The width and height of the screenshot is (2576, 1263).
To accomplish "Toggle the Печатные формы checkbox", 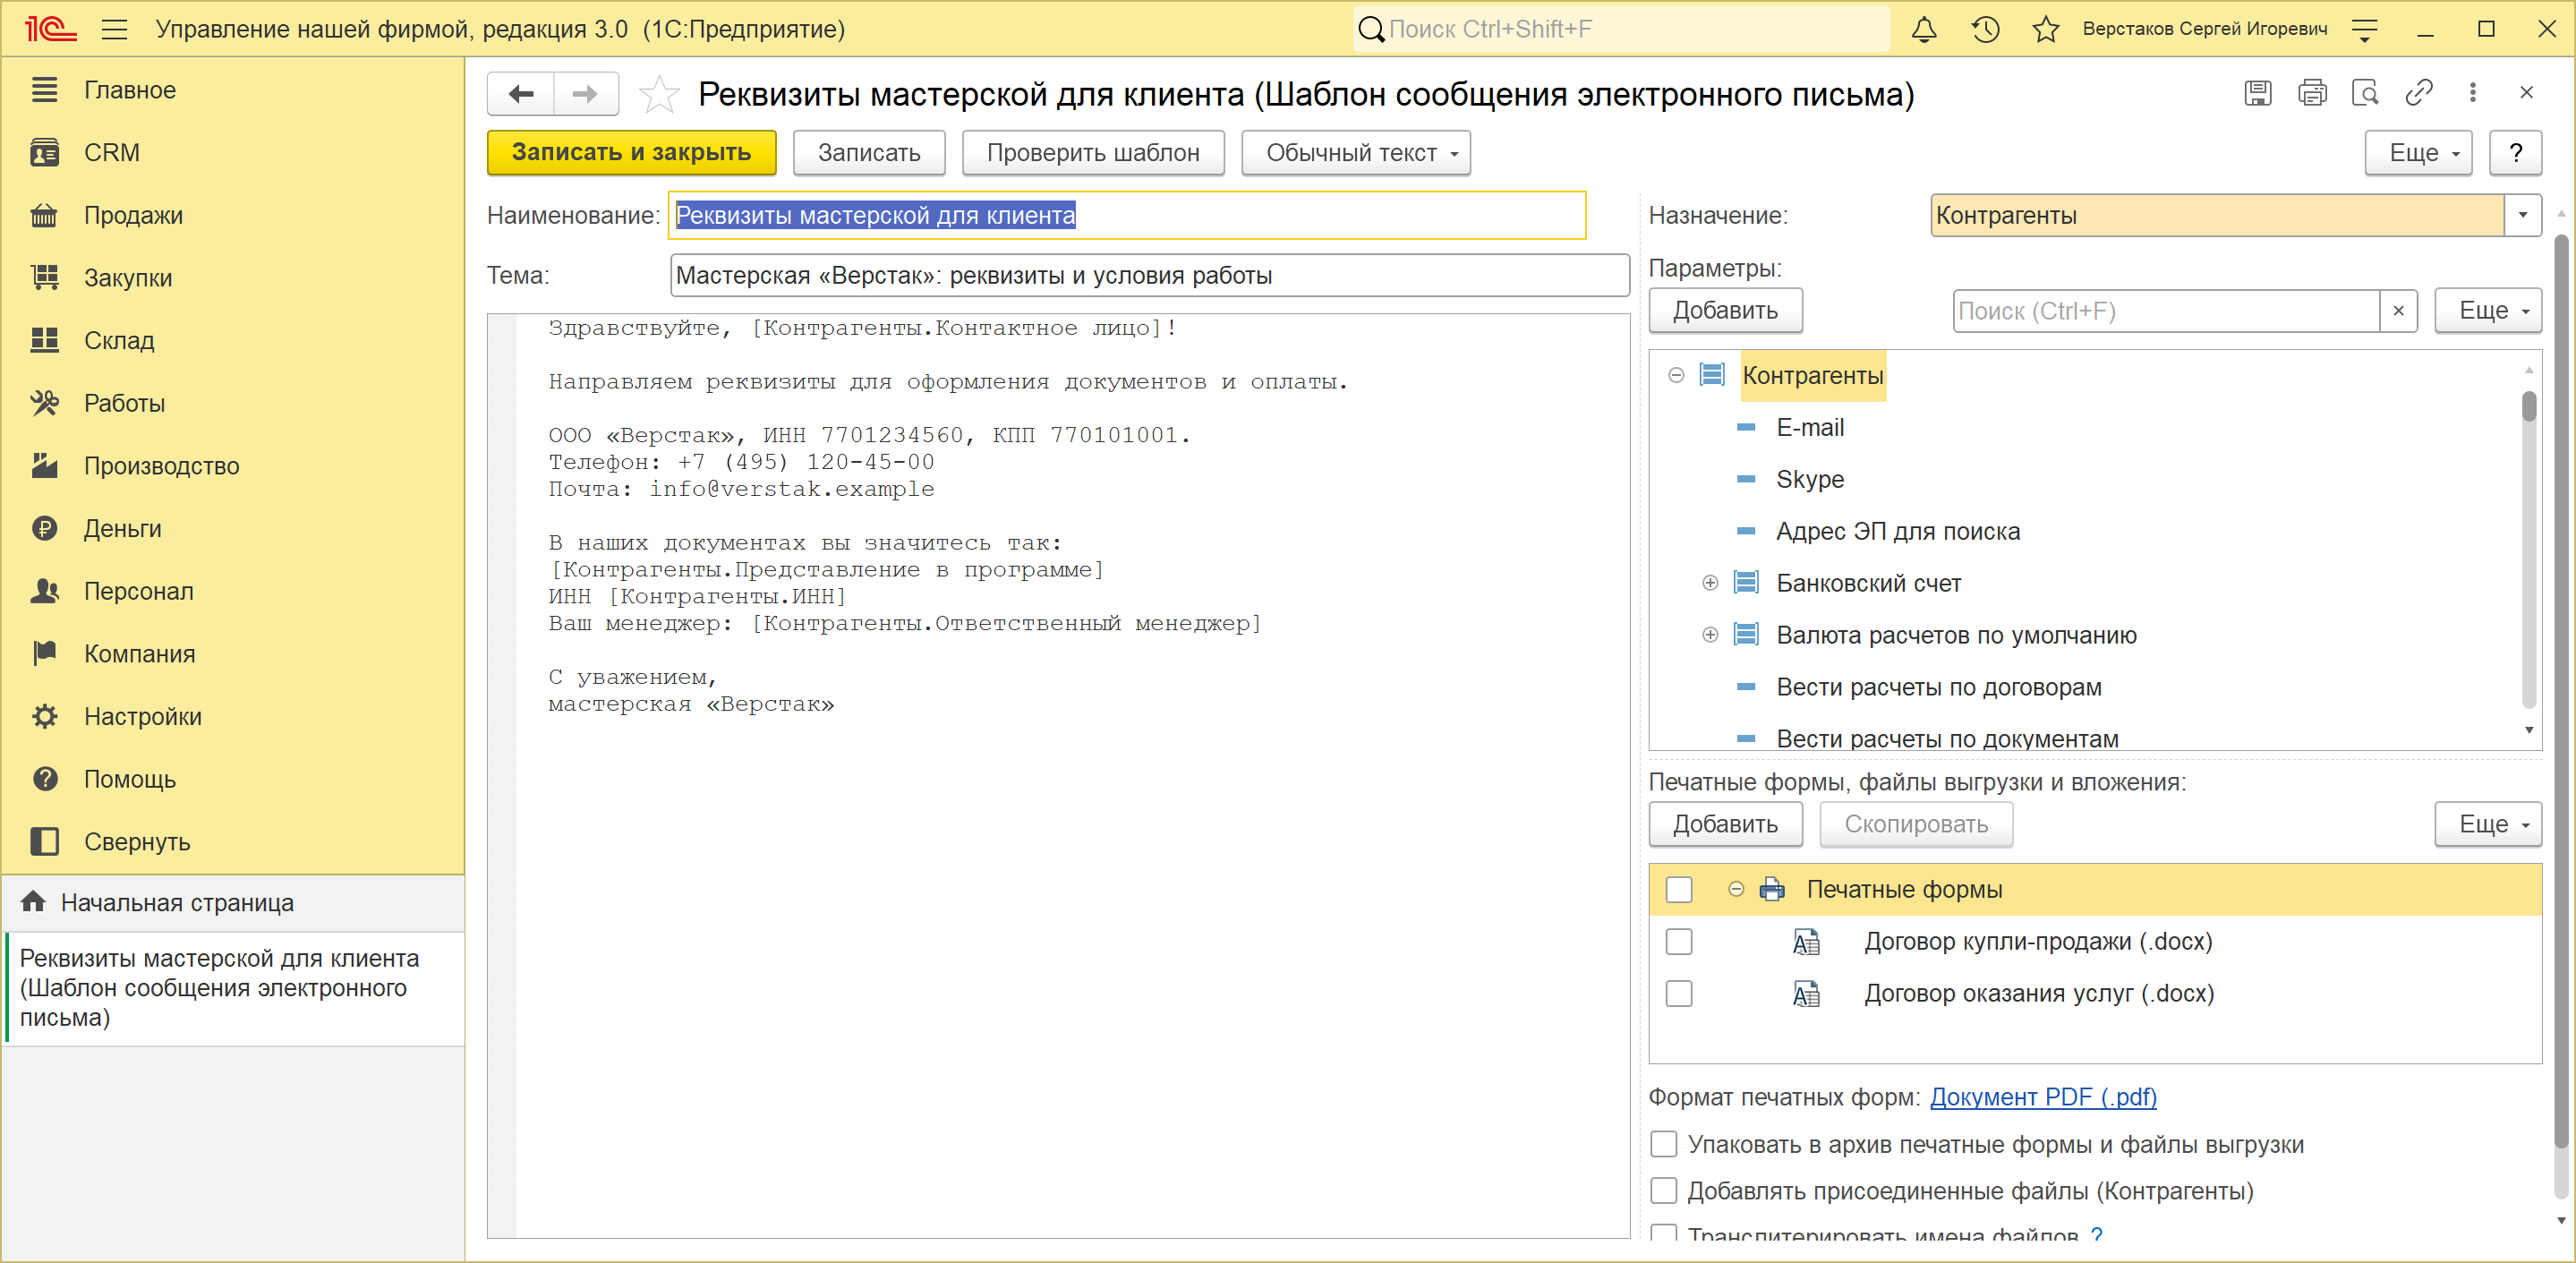I will click(1679, 890).
